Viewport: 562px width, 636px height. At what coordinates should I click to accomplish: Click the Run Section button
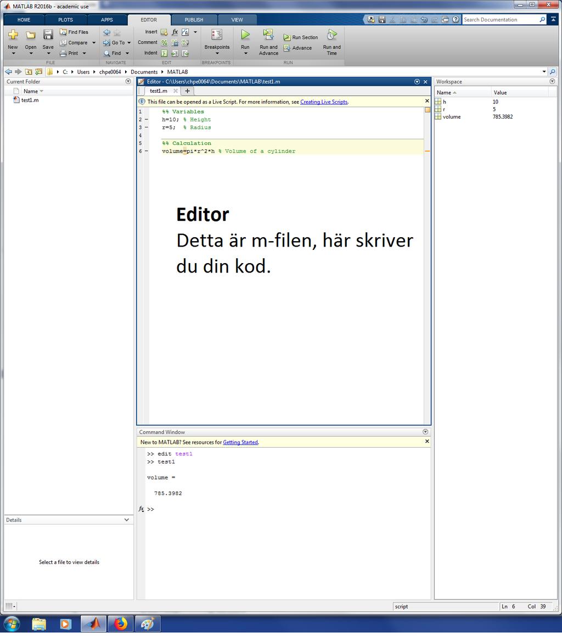tap(301, 37)
